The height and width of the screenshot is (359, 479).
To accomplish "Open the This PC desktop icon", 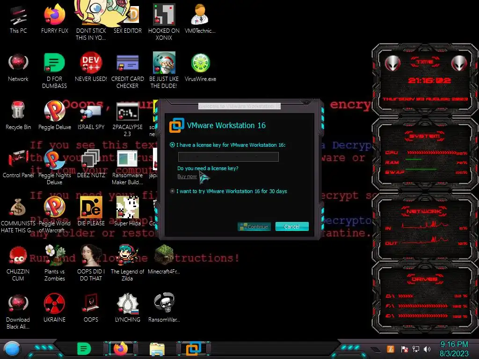I will click(x=18, y=19).
